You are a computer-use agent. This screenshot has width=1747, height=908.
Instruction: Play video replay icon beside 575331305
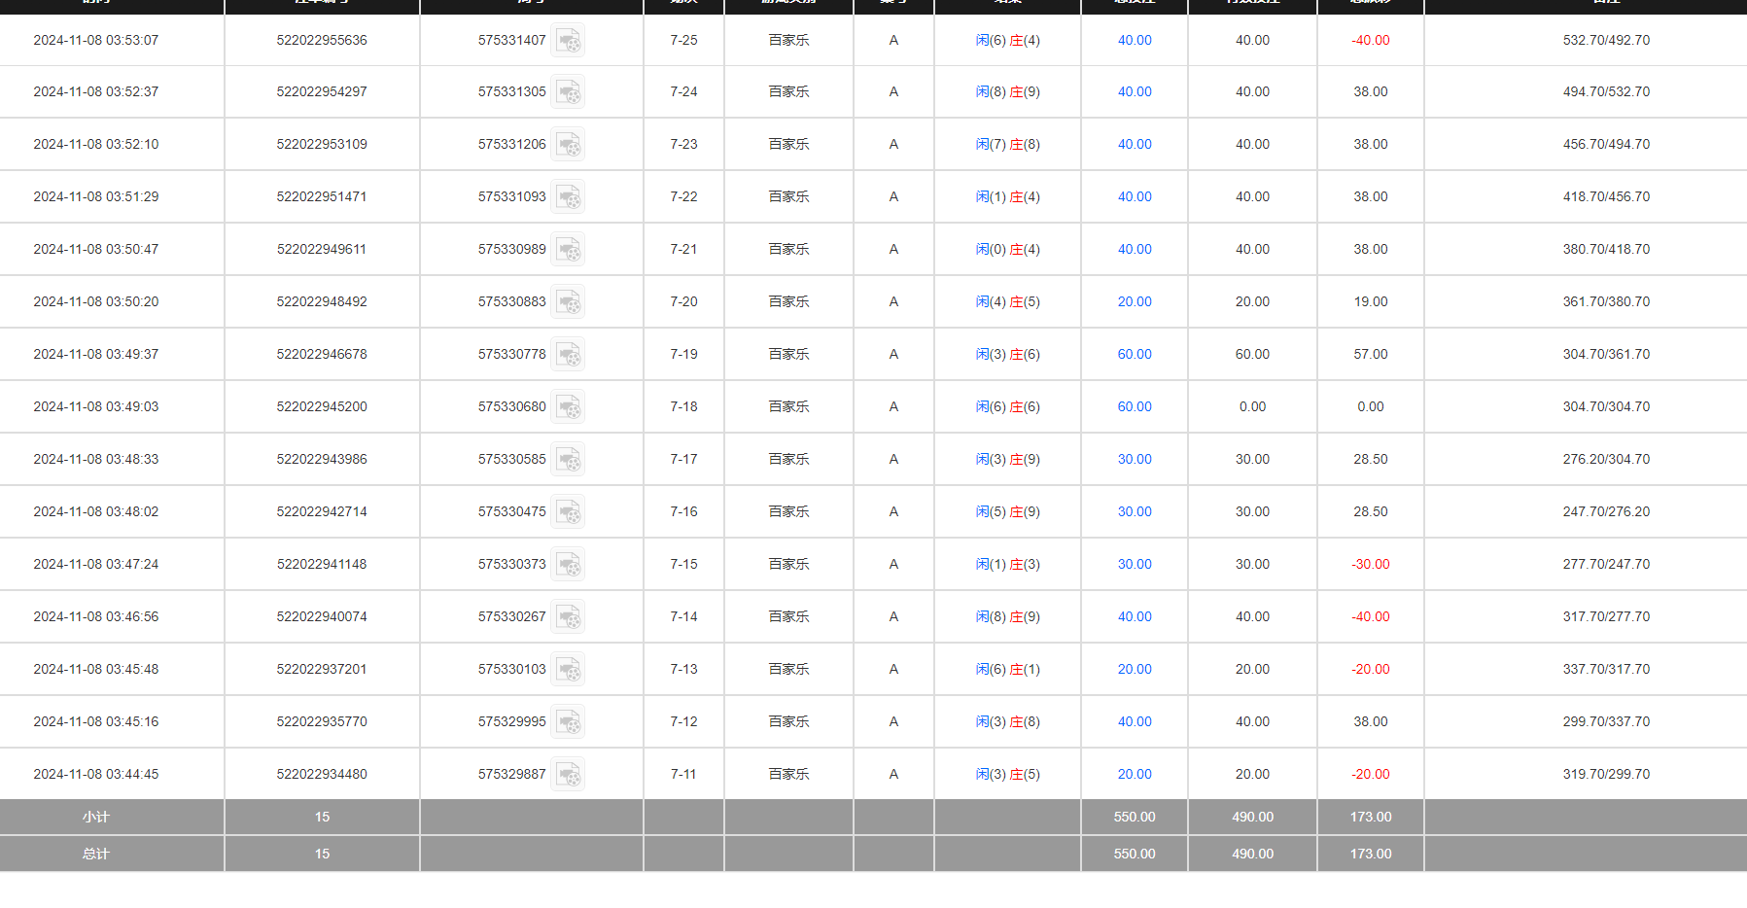pyautogui.click(x=568, y=92)
